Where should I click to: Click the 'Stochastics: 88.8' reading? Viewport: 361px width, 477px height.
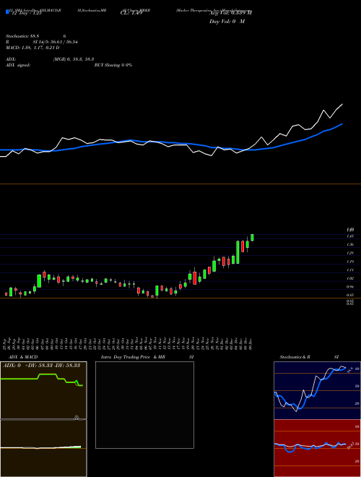[x=24, y=36]
